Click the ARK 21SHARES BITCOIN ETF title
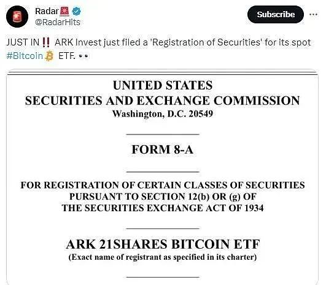This screenshot has width=326, height=285. pyautogui.click(x=163, y=244)
